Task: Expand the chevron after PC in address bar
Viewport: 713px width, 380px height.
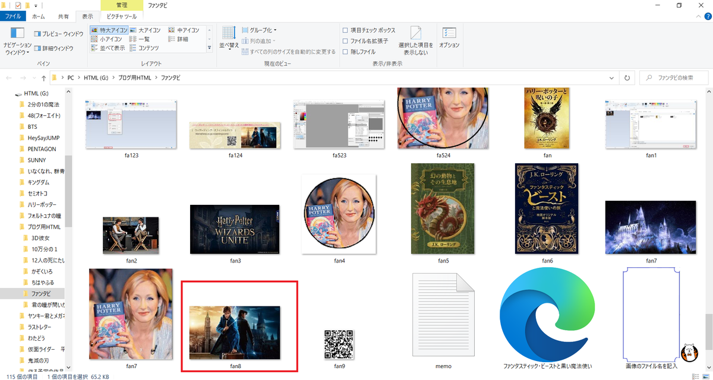Action: click(x=79, y=78)
